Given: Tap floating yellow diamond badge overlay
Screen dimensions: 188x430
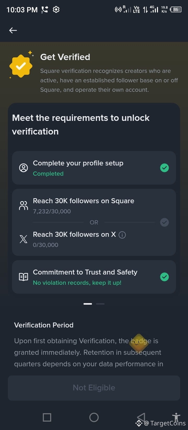Looking at the screenshot, I should 139,343.
